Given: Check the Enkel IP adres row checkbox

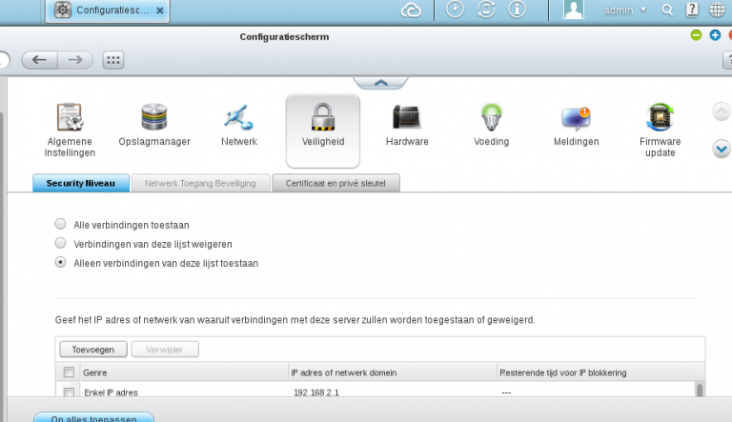Looking at the screenshot, I should click(x=69, y=392).
